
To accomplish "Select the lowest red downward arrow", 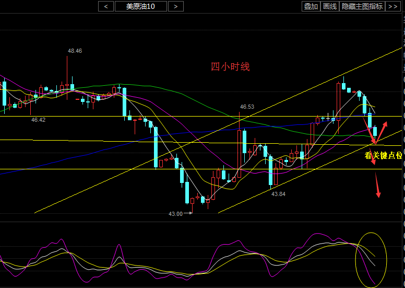I will click(378, 187).
